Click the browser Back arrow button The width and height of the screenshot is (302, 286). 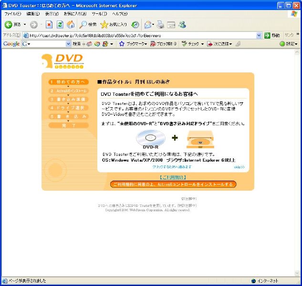coord(9,24)
